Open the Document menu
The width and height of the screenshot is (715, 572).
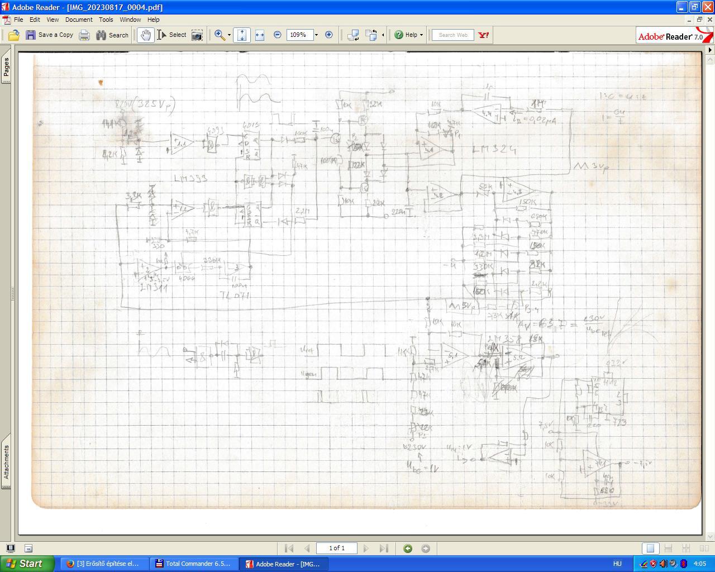[x=79, y=20]
